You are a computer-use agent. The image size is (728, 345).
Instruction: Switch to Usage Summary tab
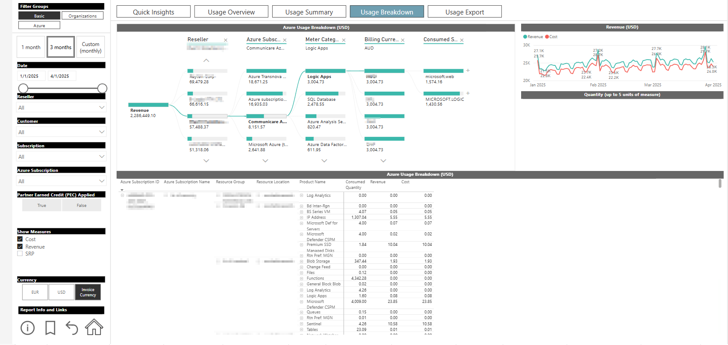[309, 12]
